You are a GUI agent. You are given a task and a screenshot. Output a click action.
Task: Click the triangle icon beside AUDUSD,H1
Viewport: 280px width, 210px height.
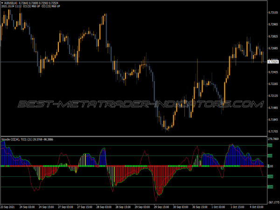[x=2, y=3]
